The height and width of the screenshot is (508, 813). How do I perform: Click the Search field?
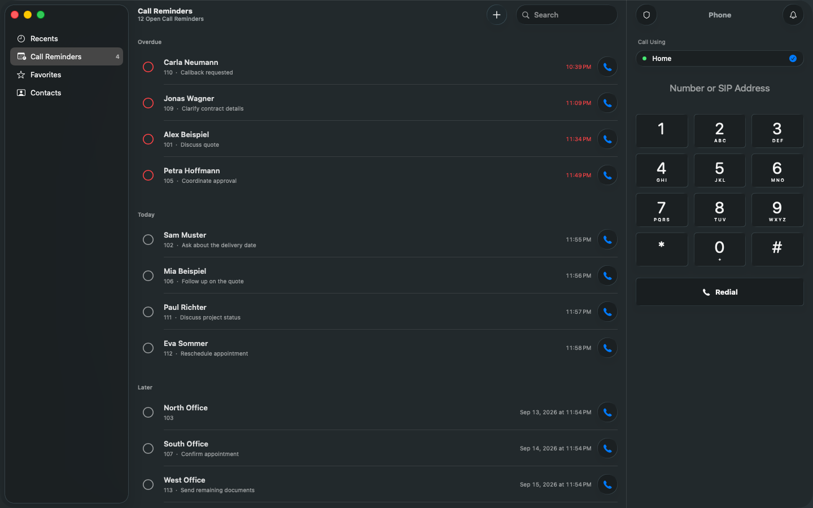567,15
